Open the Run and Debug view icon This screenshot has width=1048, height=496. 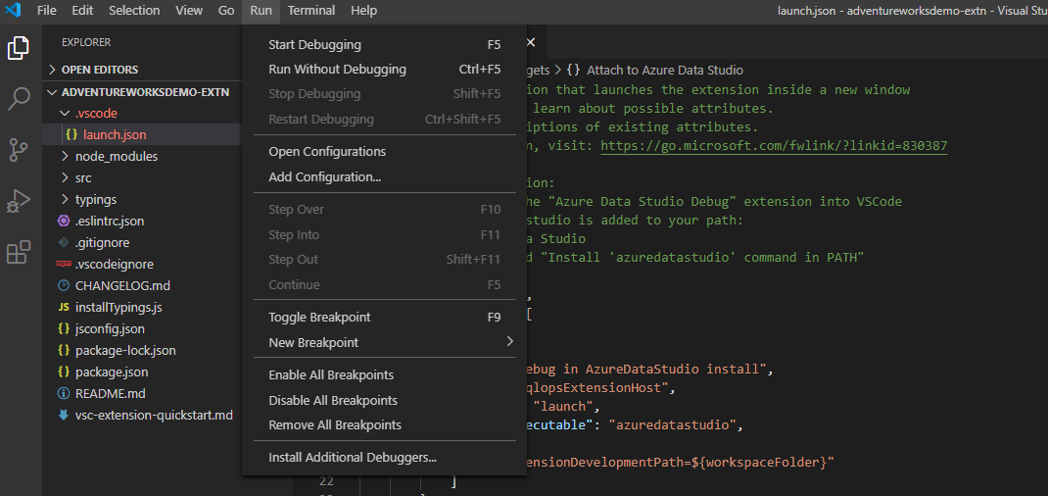click(19, 200)
